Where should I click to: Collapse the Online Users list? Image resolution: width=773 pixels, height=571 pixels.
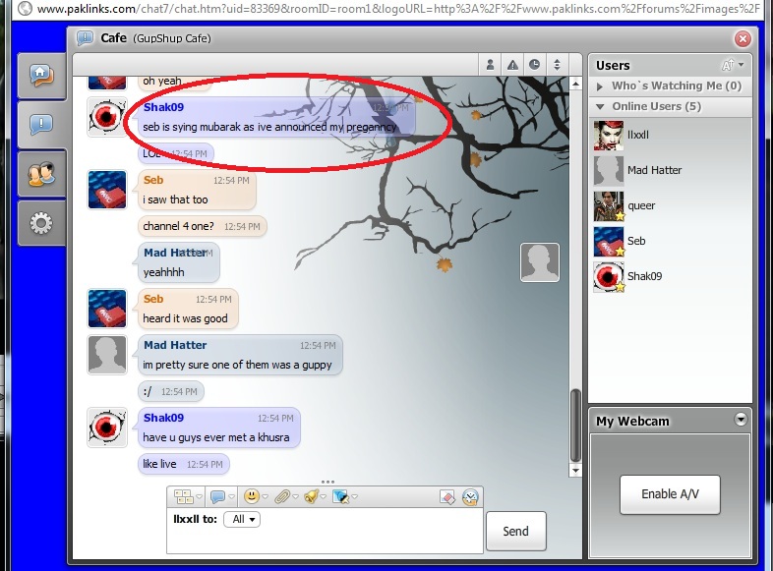601,106
